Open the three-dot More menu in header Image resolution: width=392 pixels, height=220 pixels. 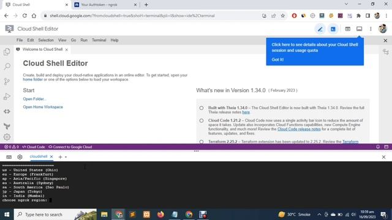click(371, 29)
